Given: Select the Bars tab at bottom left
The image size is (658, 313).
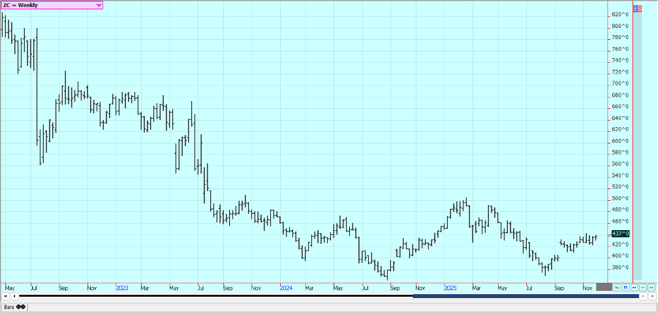Looking at the screenshot, I should click(8, 306).
